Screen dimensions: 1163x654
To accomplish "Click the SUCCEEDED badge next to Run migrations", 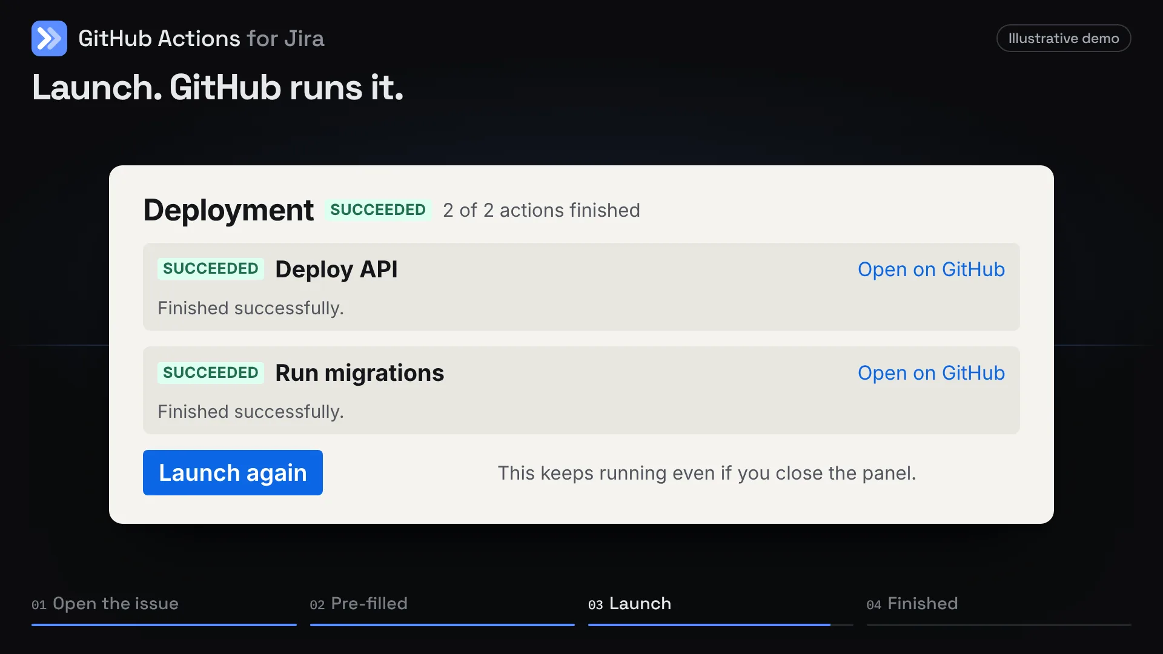I will click(x=211, y=372).
